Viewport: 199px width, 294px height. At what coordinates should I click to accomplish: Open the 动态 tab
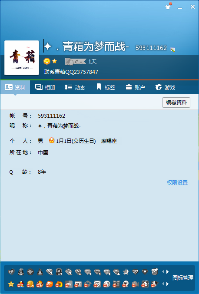75,87
